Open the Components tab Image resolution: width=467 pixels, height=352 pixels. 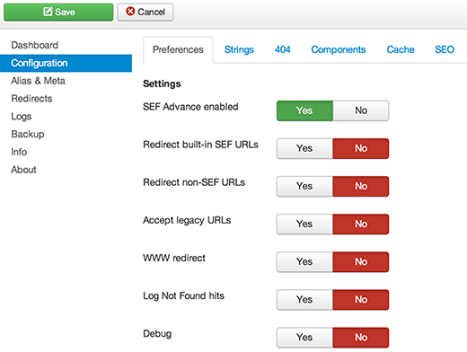click(x=339, y=49)
